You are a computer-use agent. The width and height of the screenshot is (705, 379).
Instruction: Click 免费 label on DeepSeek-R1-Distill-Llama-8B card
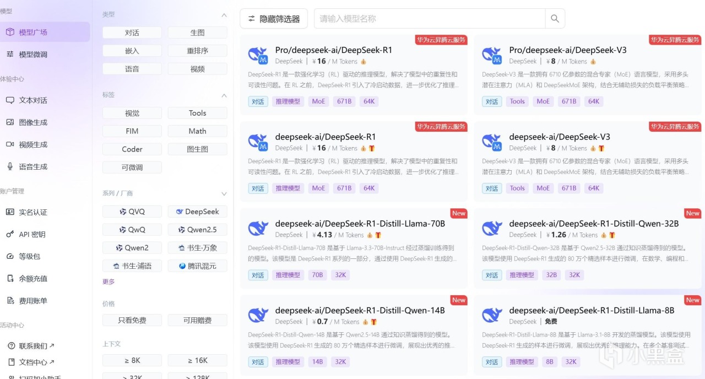click(551, 322)
